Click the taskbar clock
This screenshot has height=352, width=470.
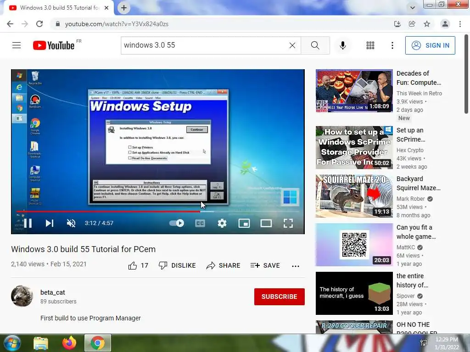[447, 343]
